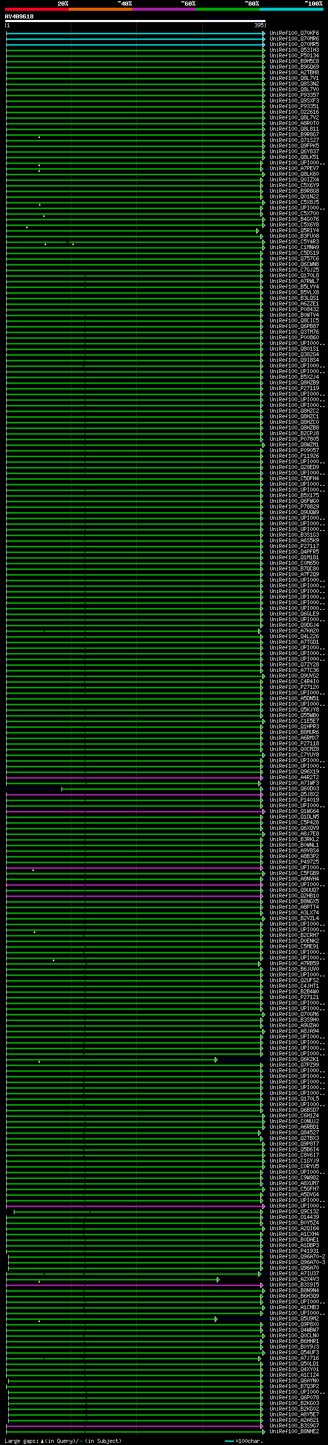Click the purple alignment bar for UniRef100_Q1WG64
328x1445 pixels.
(x=135, y=811)
